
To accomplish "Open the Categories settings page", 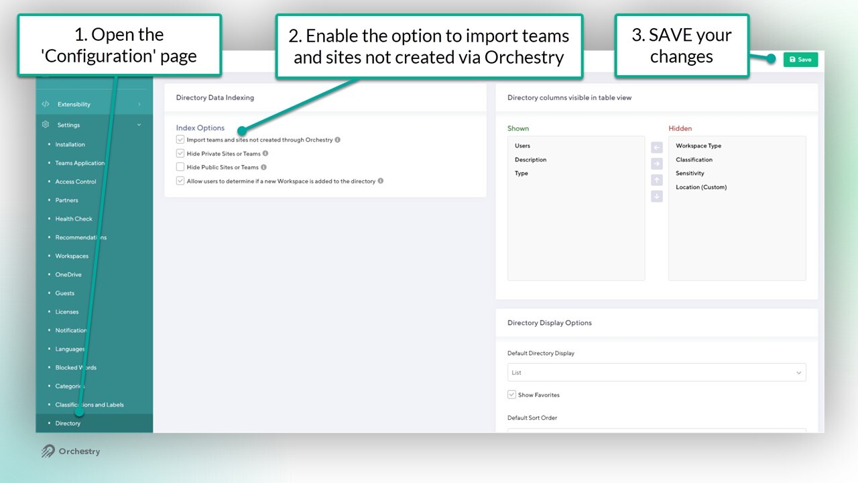I will [x=70, y=386].
